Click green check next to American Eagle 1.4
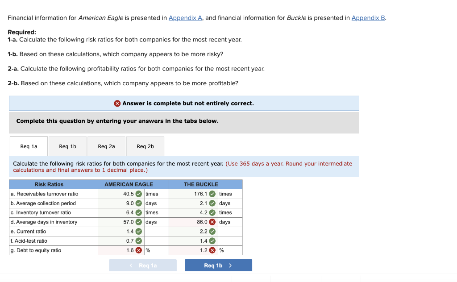 [139, 232]
